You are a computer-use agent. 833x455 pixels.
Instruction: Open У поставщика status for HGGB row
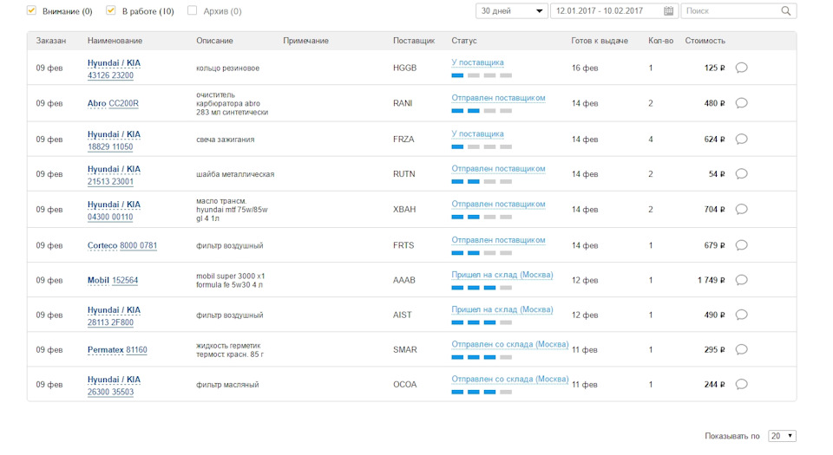point(477,62)
